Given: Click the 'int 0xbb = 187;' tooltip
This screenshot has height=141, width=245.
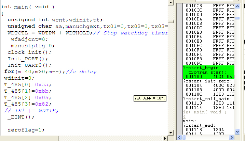Looking at the screenshot, I should tap(150, 98).
